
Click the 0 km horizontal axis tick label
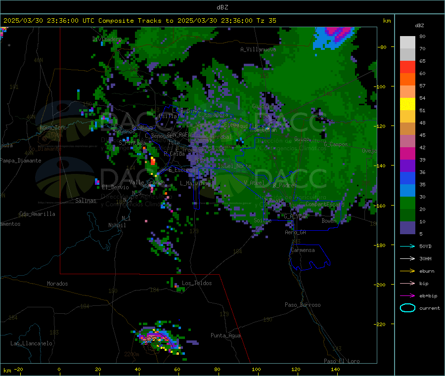click(59, 369)
